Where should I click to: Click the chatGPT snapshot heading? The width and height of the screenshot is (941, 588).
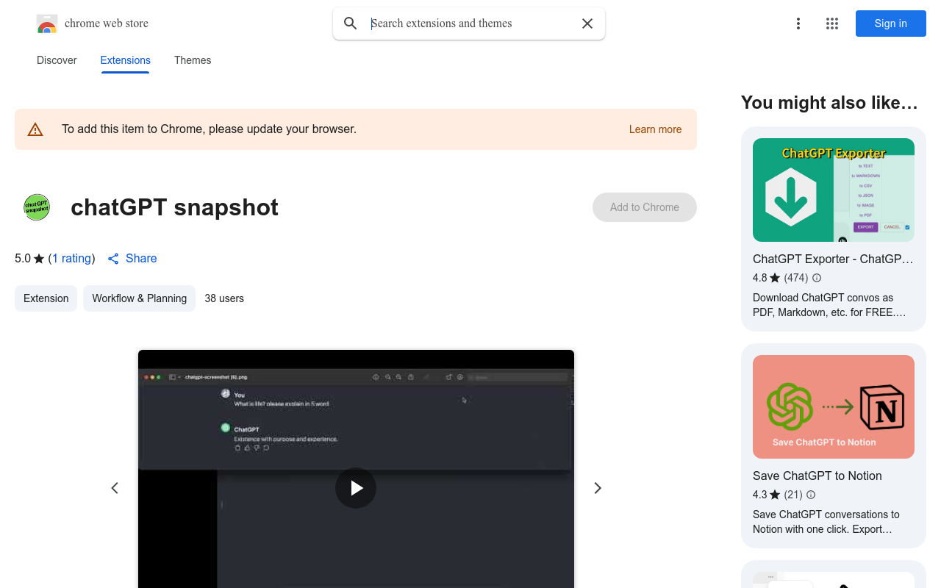(174, 207)
